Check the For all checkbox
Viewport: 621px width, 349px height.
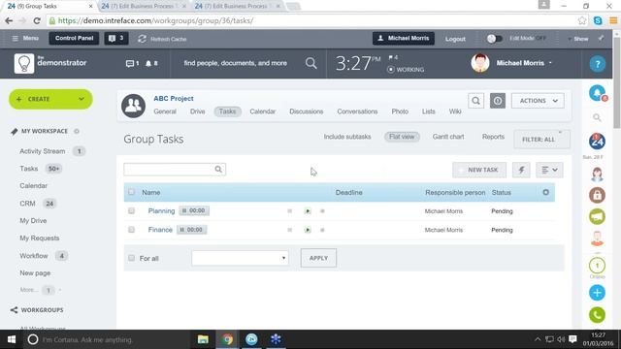tap(131, 258)
